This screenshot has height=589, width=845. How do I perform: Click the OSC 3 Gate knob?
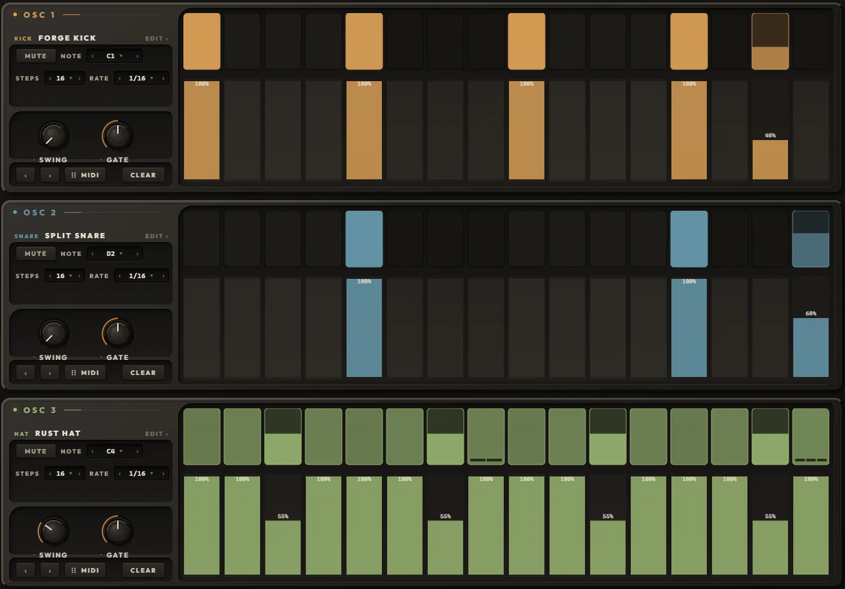[118, 531]
